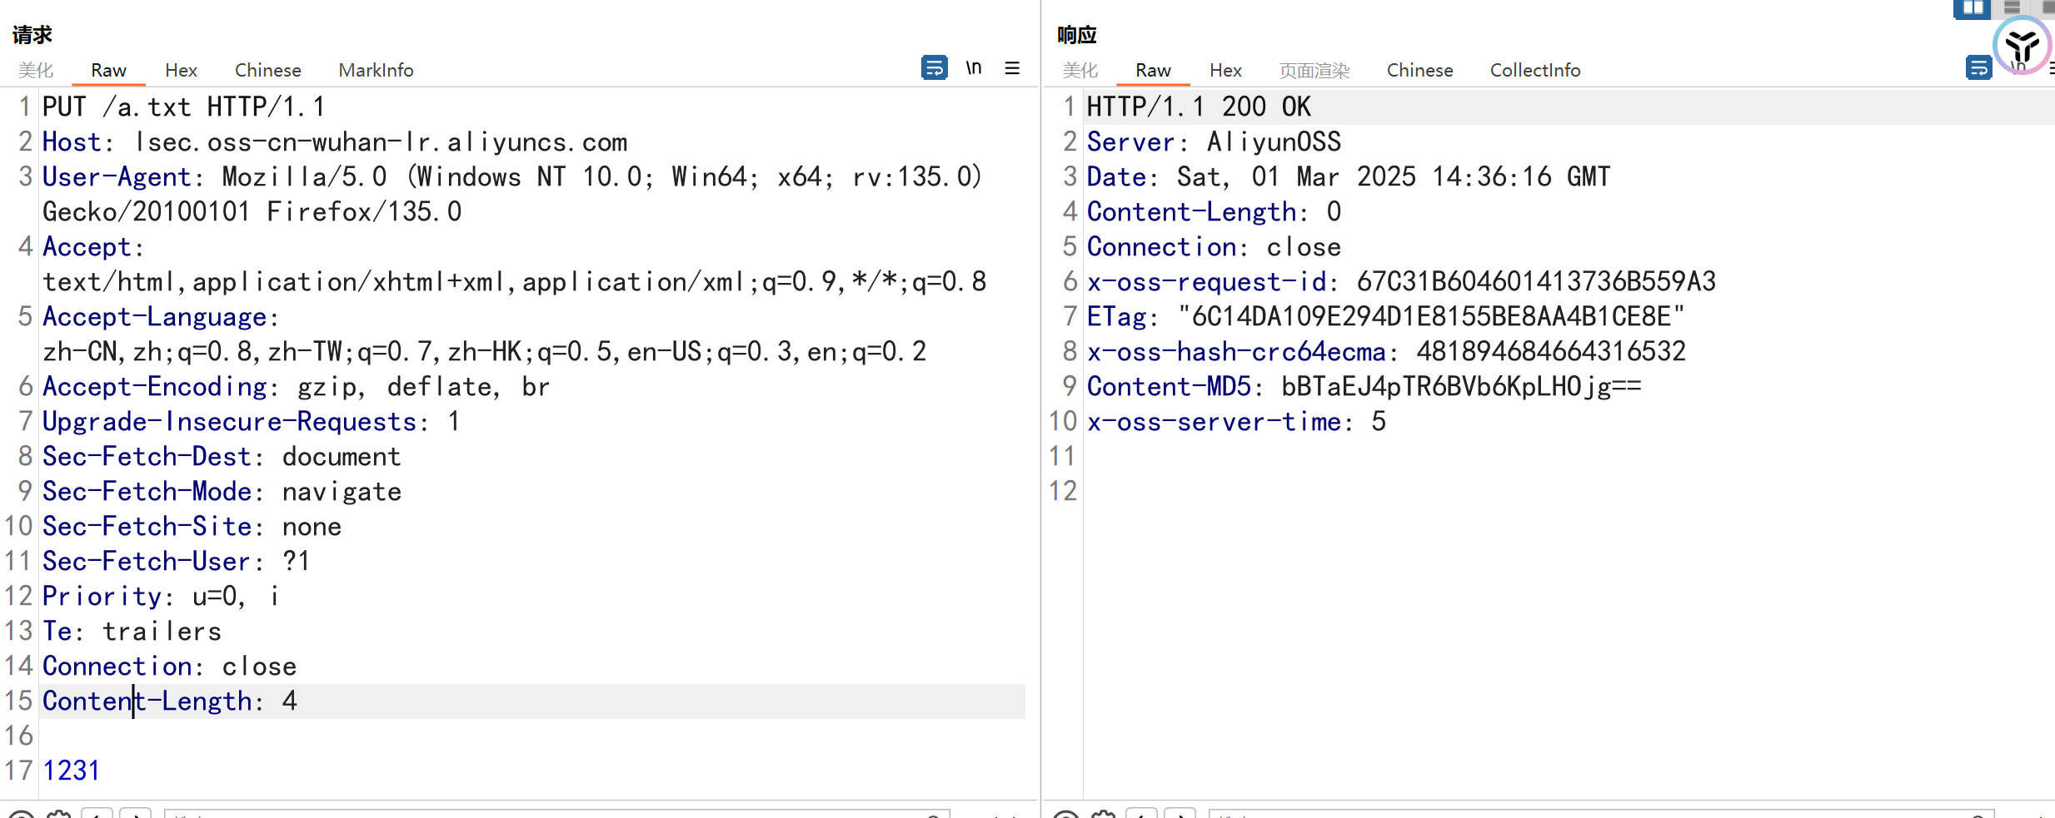Open the response Chinese tab

(x=1419, y=70)
